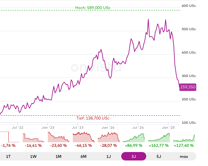Select the 1J timeframe tab
This screenshot has width=208, height=166.
tap(109, 157)
